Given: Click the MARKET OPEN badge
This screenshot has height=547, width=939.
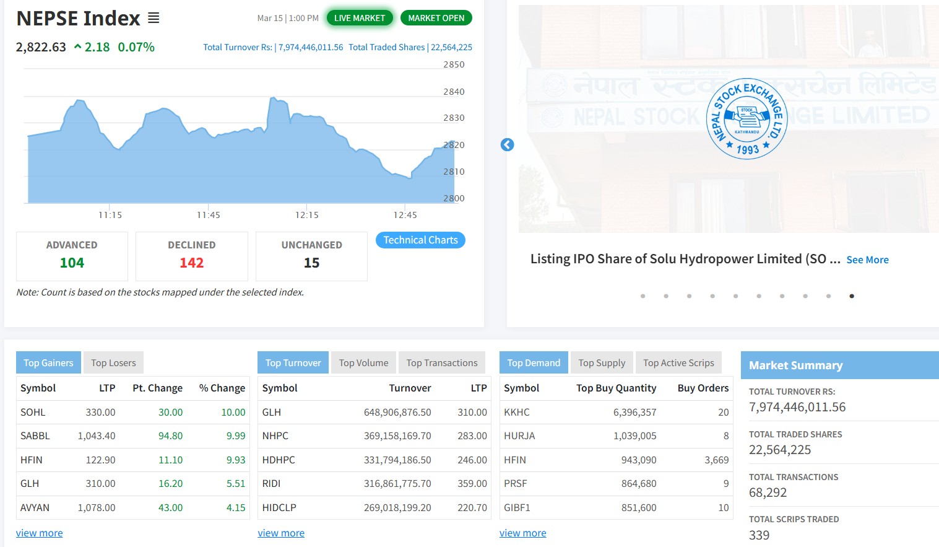Looking at the screenshot, I should [x=436, y=18].
